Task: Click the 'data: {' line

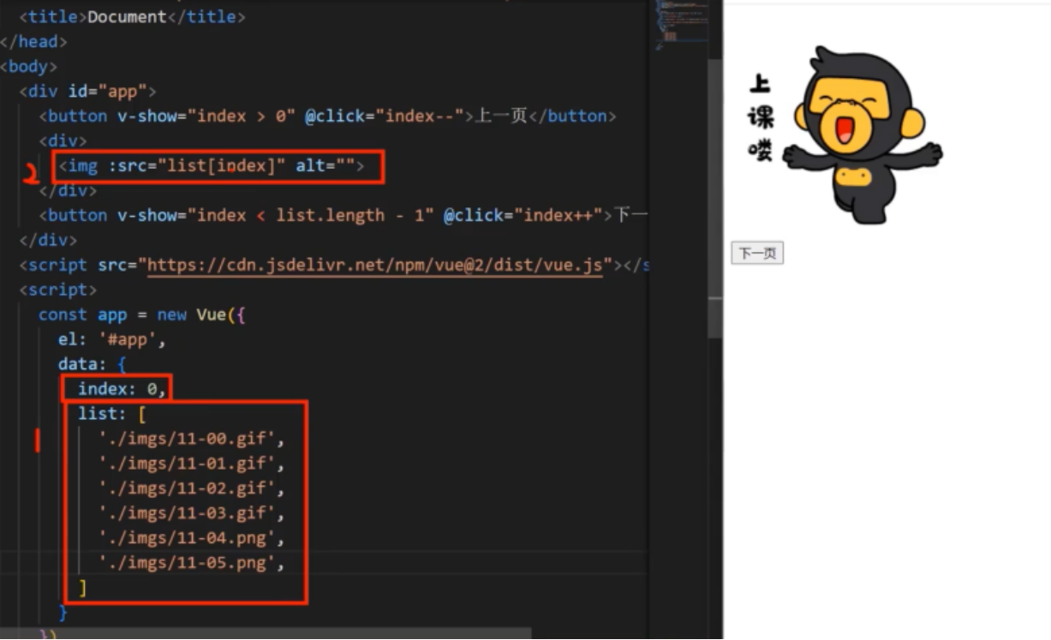Action: 93,364
